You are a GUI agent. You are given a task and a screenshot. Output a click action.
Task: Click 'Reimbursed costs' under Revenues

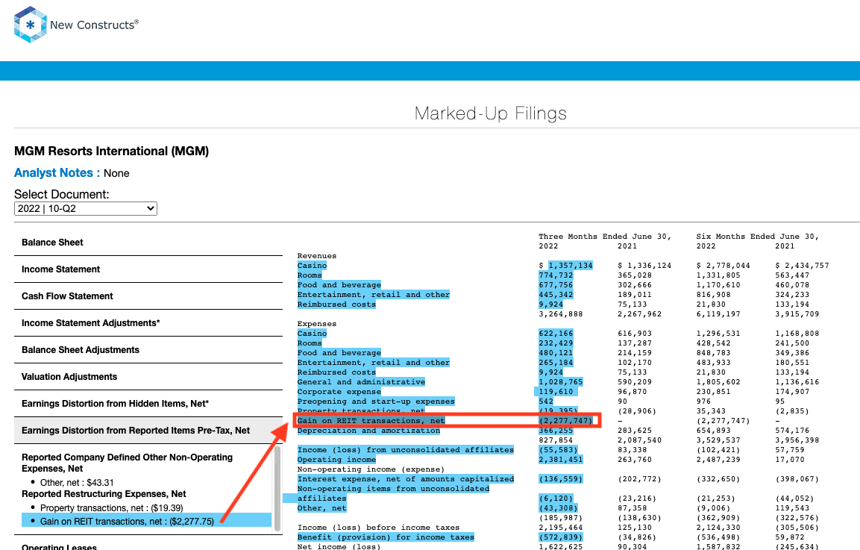336,304
